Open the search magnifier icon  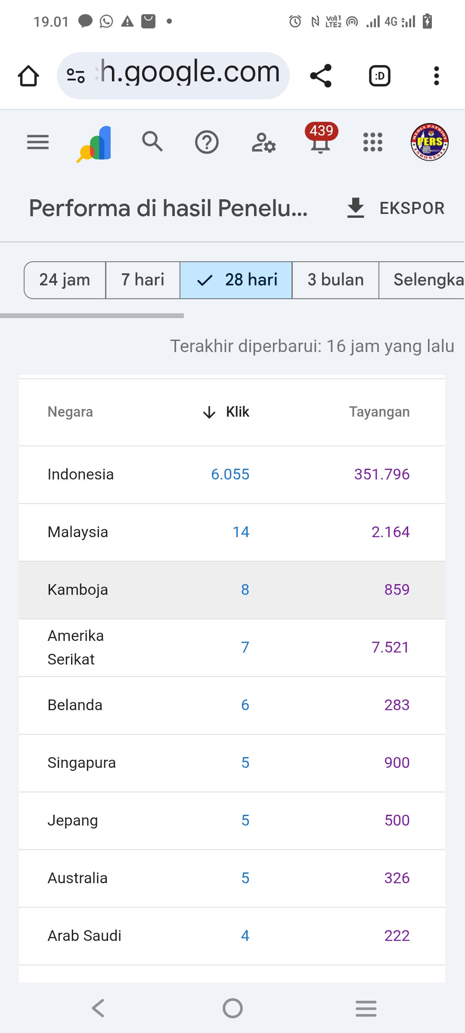tap(152, 142)
